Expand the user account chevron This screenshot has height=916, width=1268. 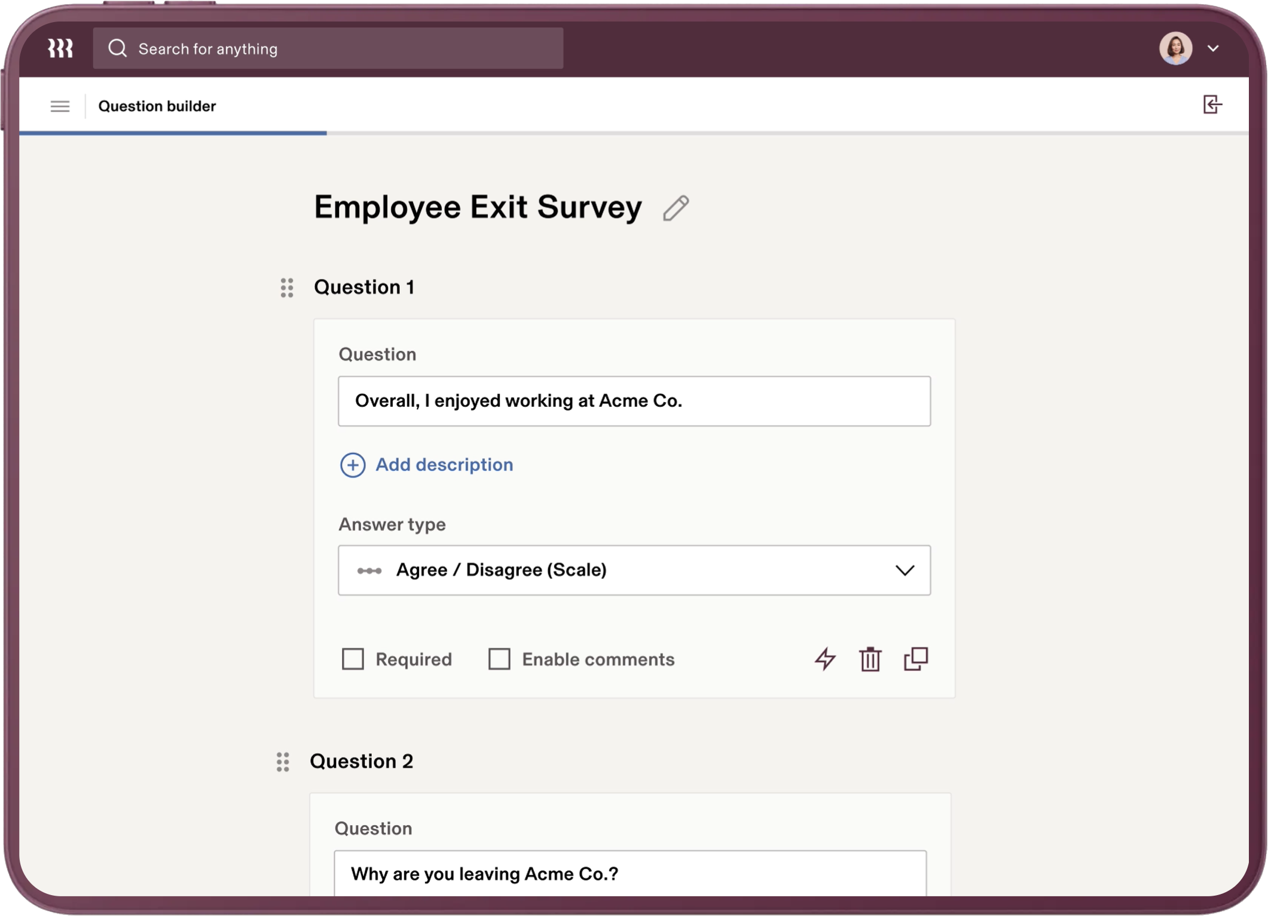1214,49
